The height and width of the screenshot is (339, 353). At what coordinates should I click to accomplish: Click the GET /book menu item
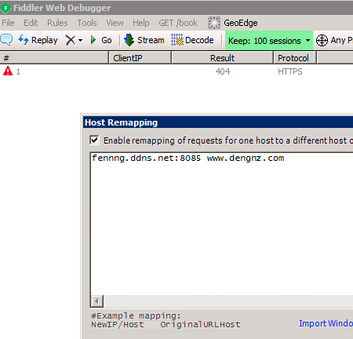tap(178, 23)
